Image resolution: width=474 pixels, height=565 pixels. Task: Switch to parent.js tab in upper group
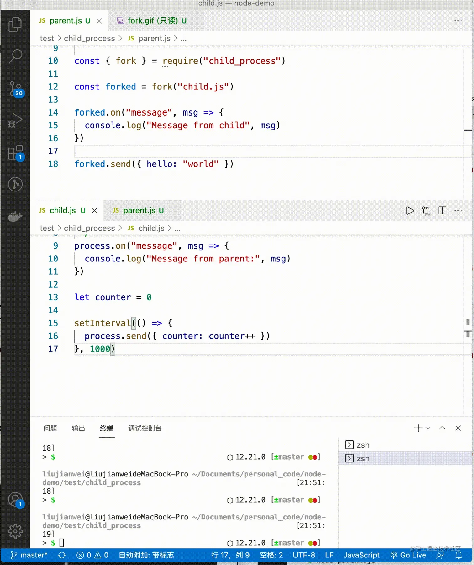pos(69,21)
